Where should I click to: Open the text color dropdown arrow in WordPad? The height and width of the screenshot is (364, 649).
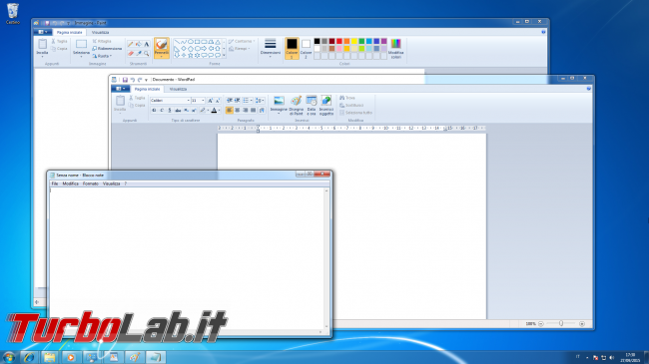click(219, 110)
